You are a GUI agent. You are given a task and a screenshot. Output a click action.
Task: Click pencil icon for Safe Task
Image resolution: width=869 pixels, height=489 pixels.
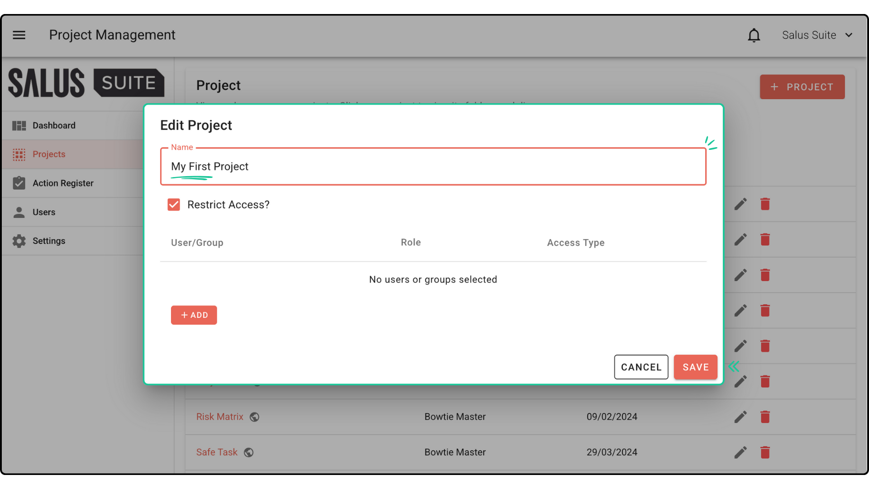740,452
